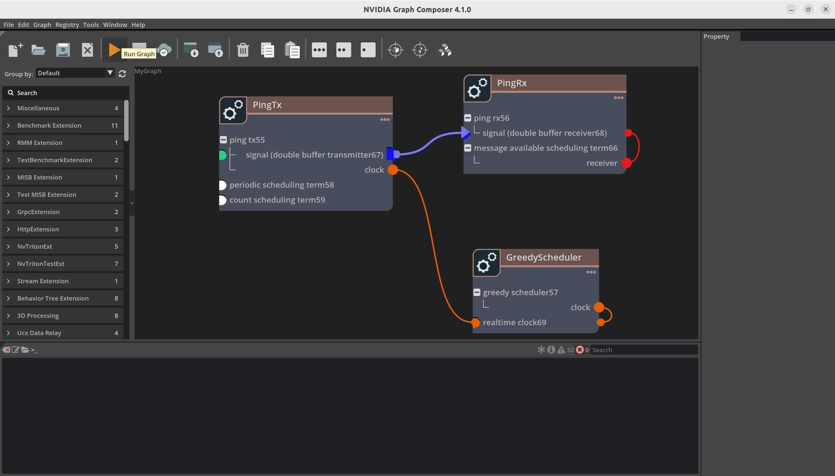Viewport: 835px width, 476px height.
Task: Click the crosshair with single cube icon
Action: tap(395, 50)
